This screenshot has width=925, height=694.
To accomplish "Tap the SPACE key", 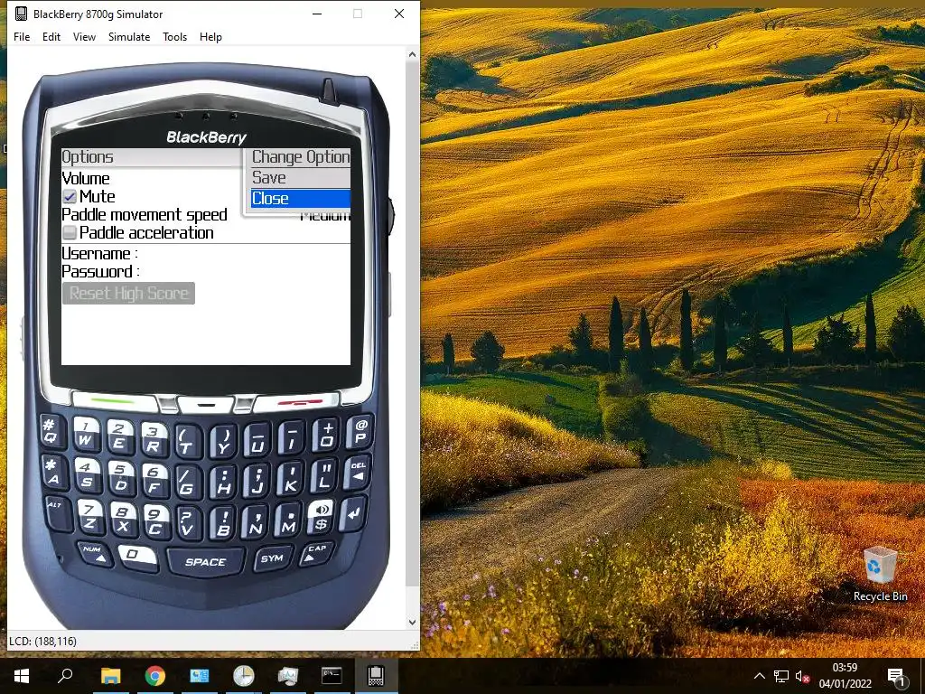I will 205,562.
